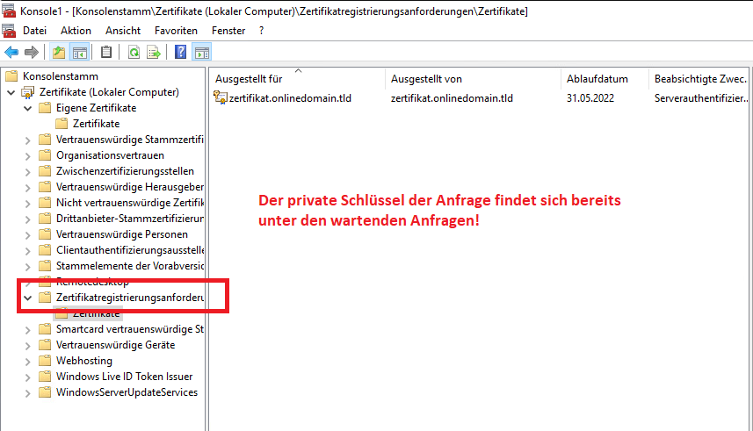Viewport: 753px width, 431px height.
Task: Collapse the Eigene Zertifikate folder
Action: point(27,108)
